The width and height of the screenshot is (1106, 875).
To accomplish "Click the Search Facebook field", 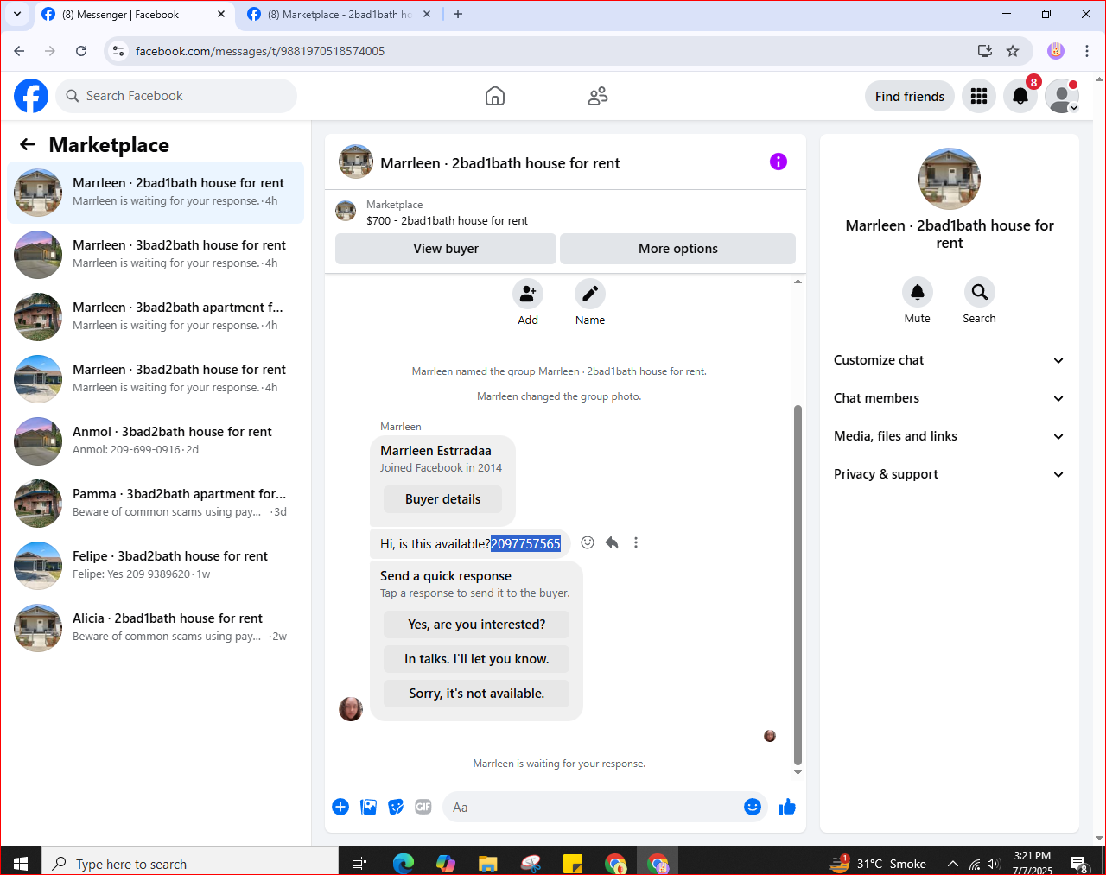I will tap(176, 96).
